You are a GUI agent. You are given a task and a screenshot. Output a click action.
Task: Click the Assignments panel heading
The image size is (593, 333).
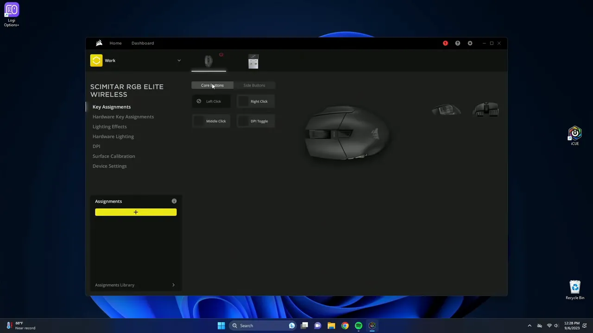coord(108,201)
